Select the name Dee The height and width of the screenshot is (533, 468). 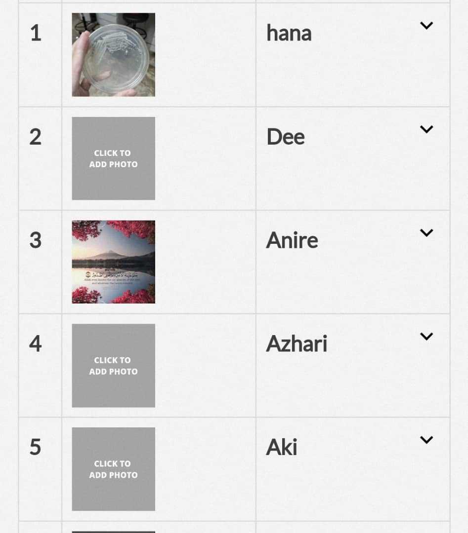click(285, 137)
